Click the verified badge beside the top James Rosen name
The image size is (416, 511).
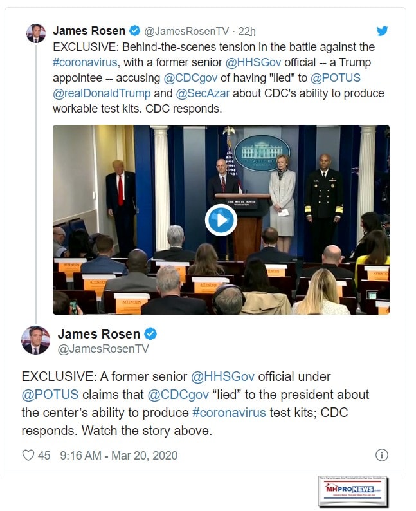[135, 31]
